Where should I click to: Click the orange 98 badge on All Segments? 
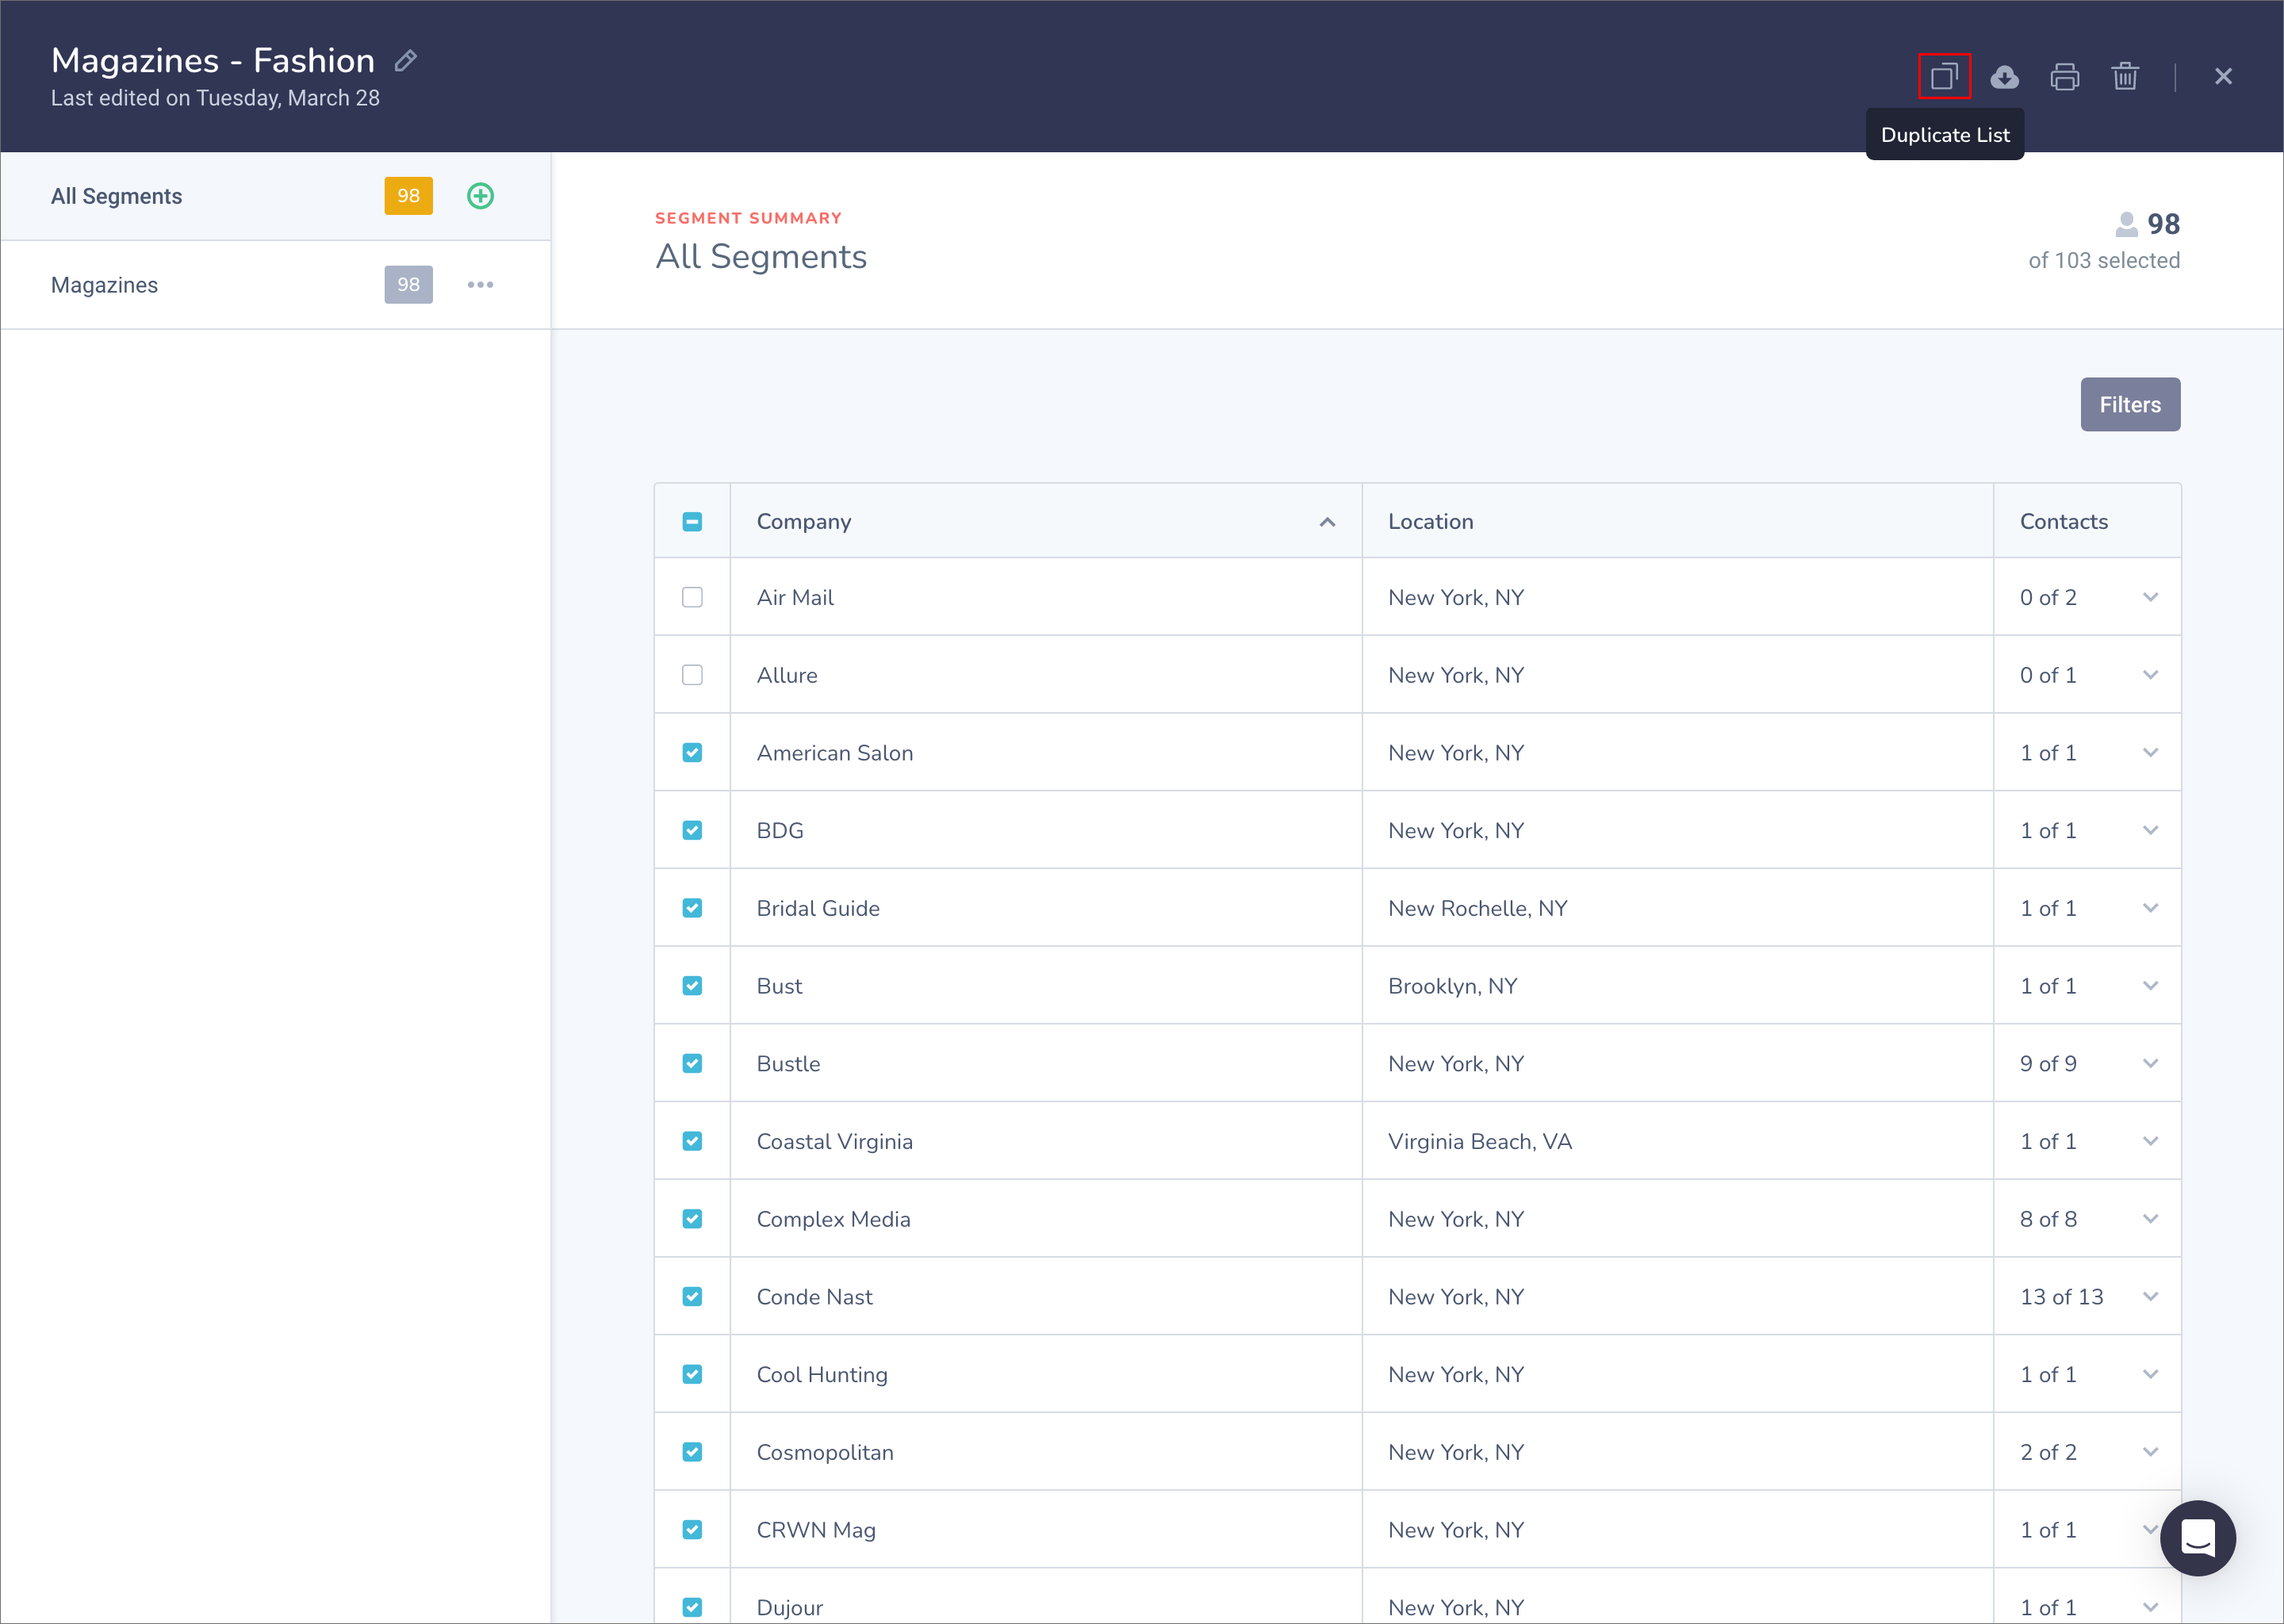click(408, 196)
